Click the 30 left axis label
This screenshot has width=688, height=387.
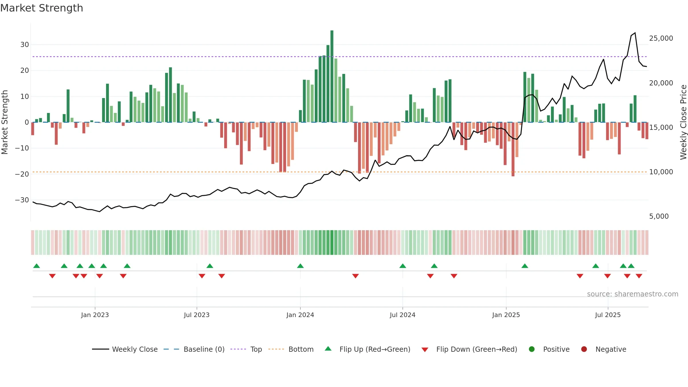click(25, 45)
